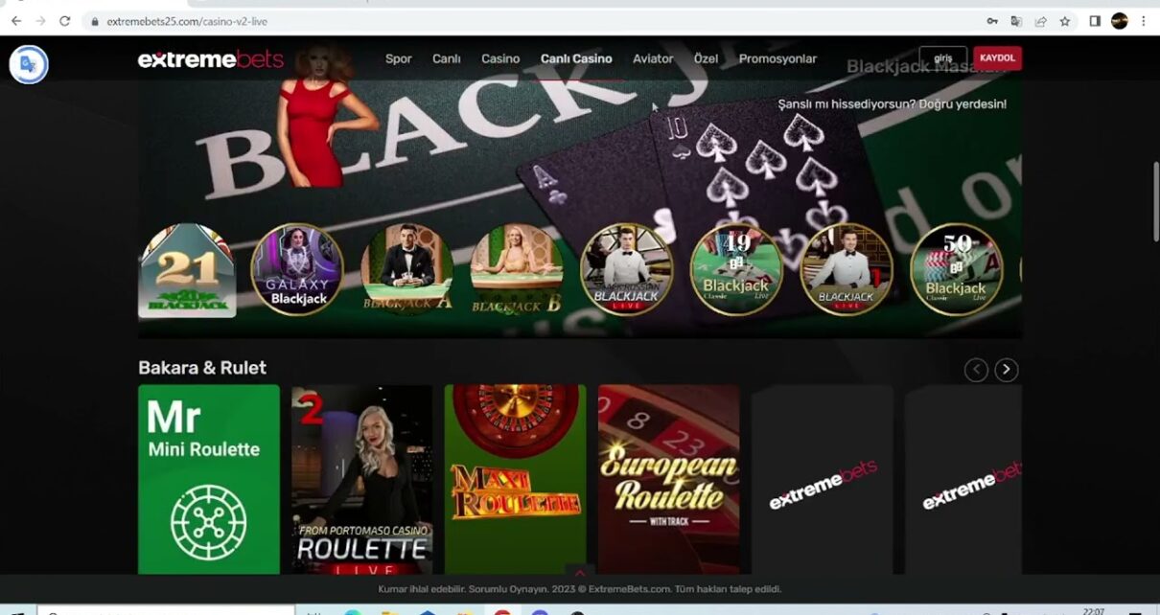
Task: Click the browser back arrow
Action: [16, 21]
